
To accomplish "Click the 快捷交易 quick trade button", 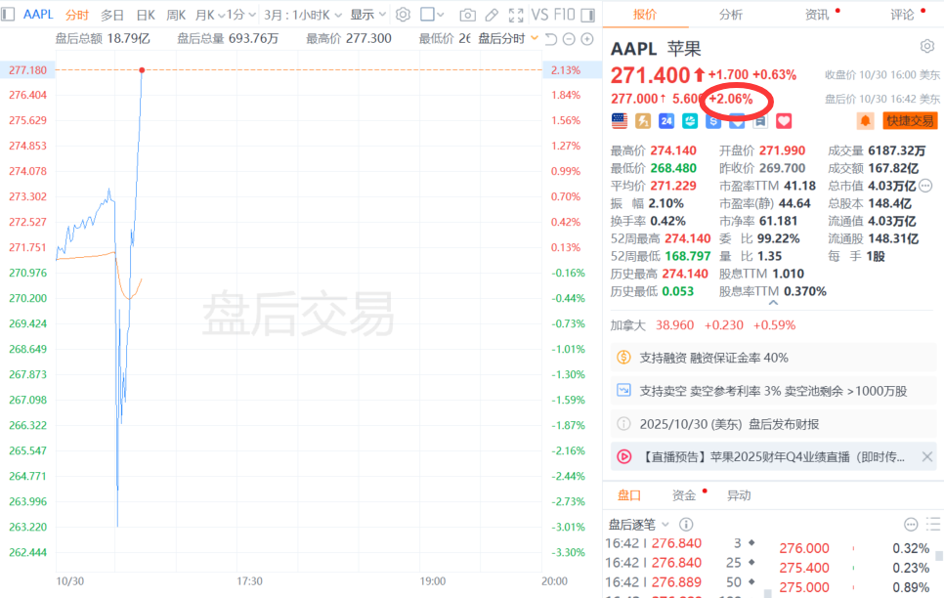I will [909, 120].
